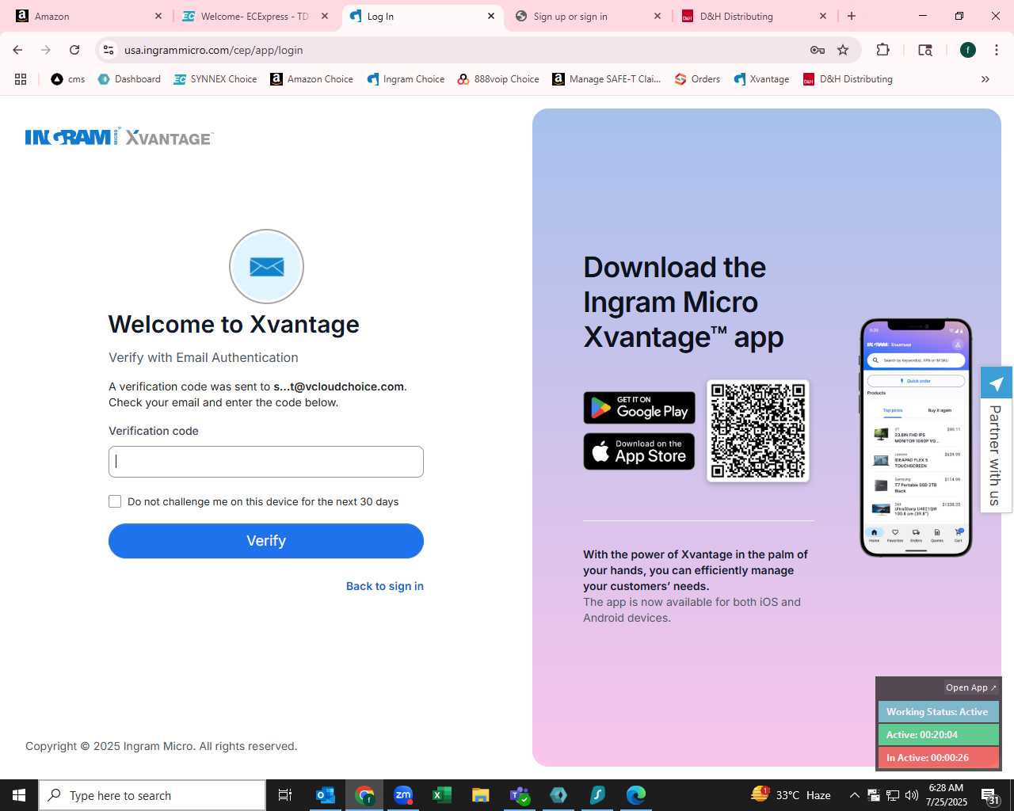Open the Ingram Choice bookmark
1014x811 pixels.
point(406,79)
